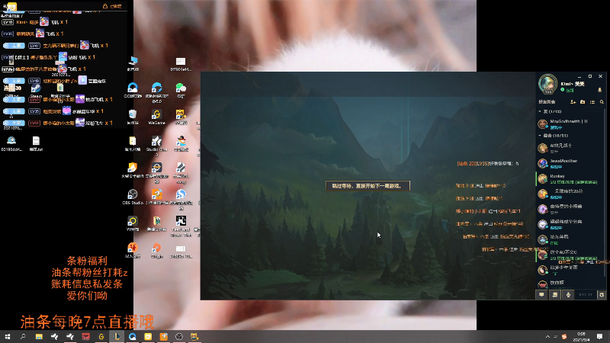Open Dead and Buried desktop shortcut

[x=181, y=226]
